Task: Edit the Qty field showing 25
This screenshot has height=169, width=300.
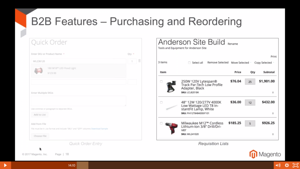Action: 250,82
